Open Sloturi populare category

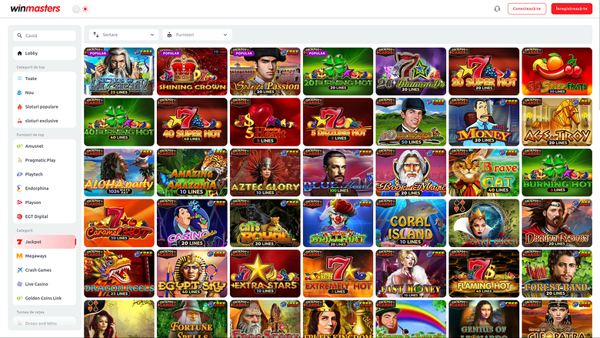point(45,107)
